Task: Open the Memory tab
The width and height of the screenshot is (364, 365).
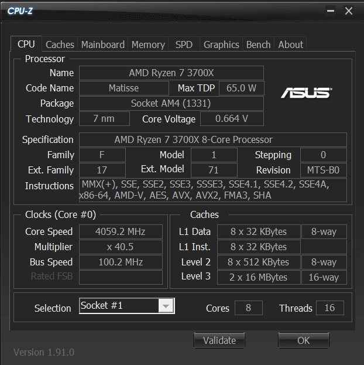Action: [x=148, y=45]
